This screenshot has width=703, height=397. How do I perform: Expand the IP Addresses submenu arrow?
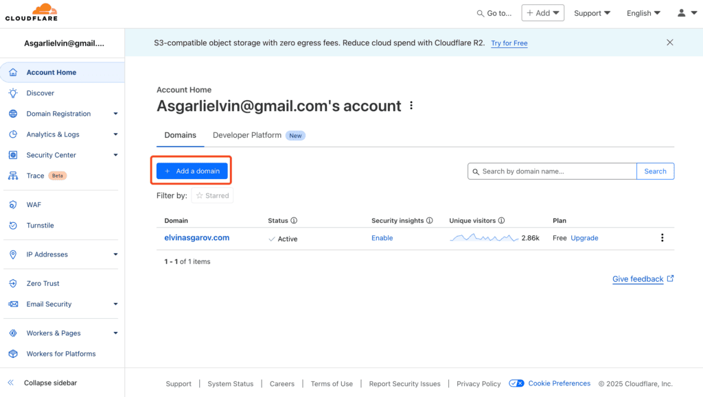pos(115,254)
